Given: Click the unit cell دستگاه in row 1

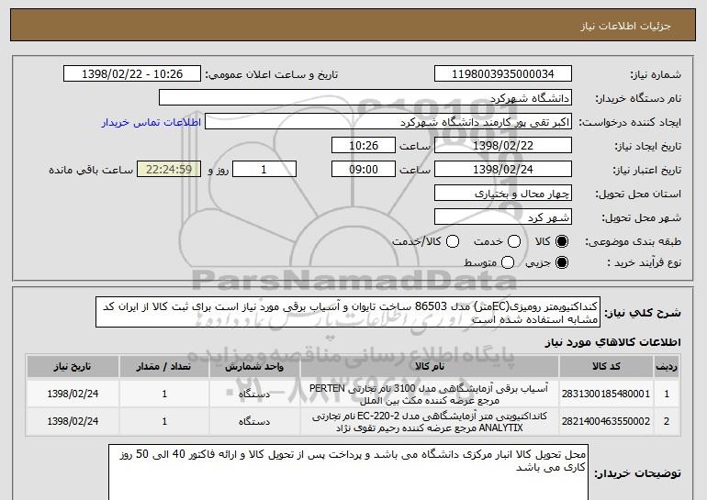Looking at the screenshot, I should (254, 394).
